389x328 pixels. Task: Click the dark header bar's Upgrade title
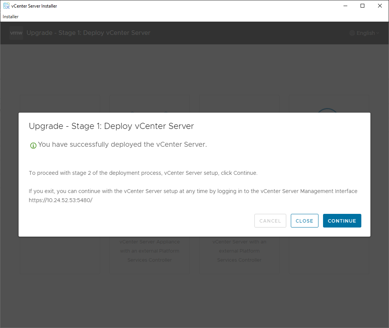pos(88,33)
